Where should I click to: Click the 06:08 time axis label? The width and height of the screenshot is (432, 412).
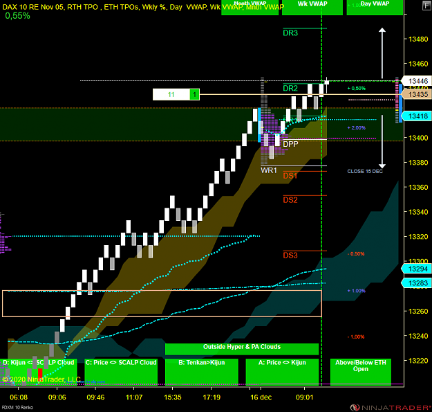(x=19, y=397)
